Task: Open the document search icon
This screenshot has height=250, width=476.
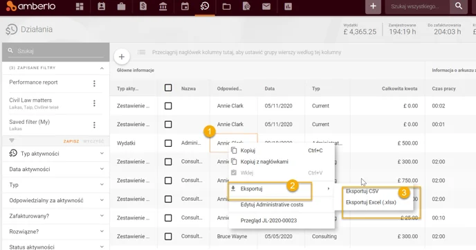Action: pos(246,6)
